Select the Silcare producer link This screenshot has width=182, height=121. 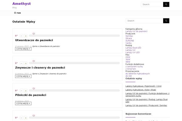tap(129, 38)
